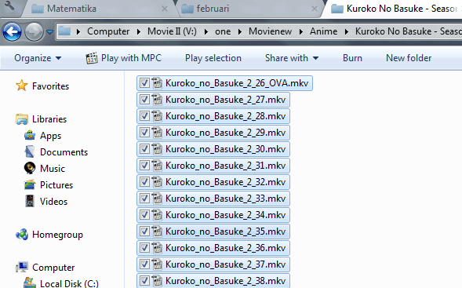Open the Share with dropdown
The width and height of the screenshot is (462, 288).
click(x=292, y=58)
